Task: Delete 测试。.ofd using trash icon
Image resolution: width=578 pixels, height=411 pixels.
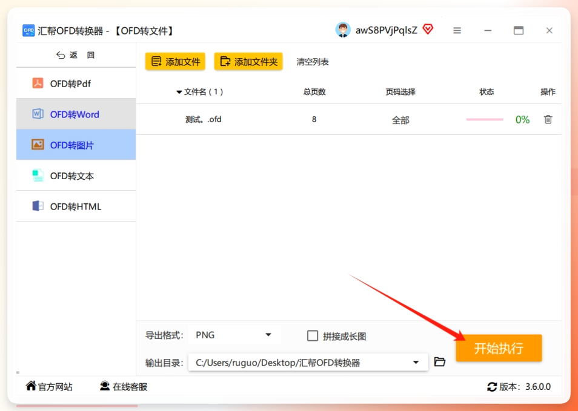Action: tap(548, 119)
